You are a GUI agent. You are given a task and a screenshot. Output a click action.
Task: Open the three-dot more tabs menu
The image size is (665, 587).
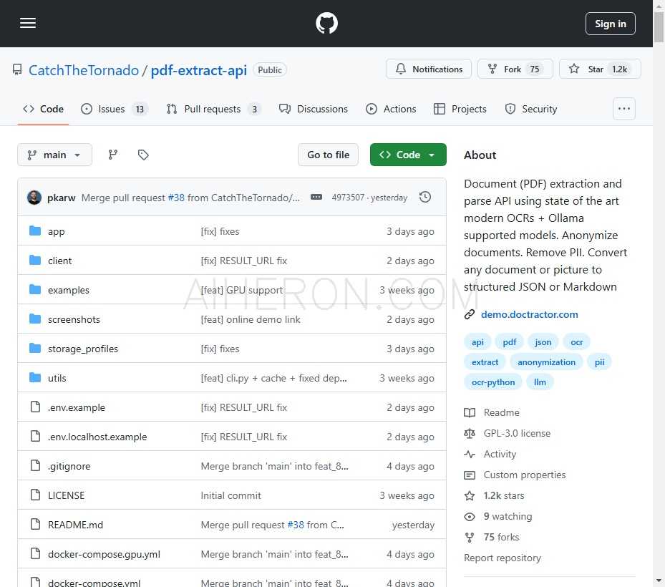pos(624,109)
